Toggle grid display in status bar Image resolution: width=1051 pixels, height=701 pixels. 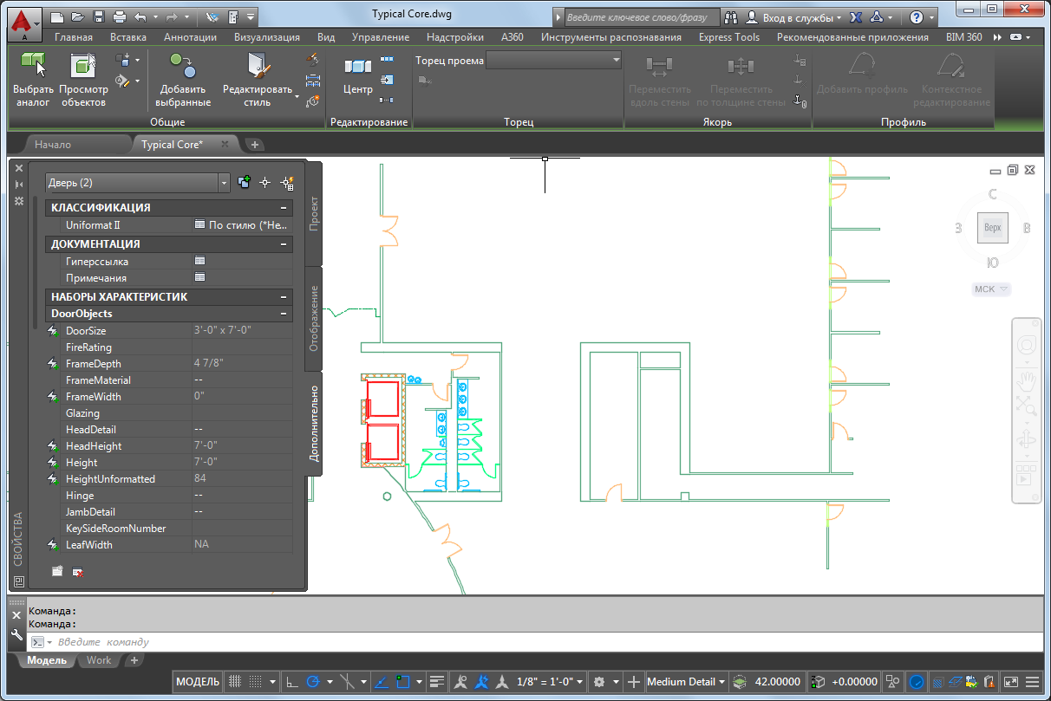coord(234,682)
